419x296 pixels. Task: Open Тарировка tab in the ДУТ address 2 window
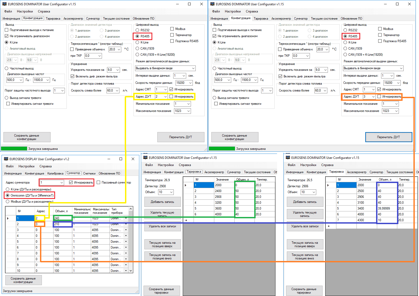click(53, 19)
